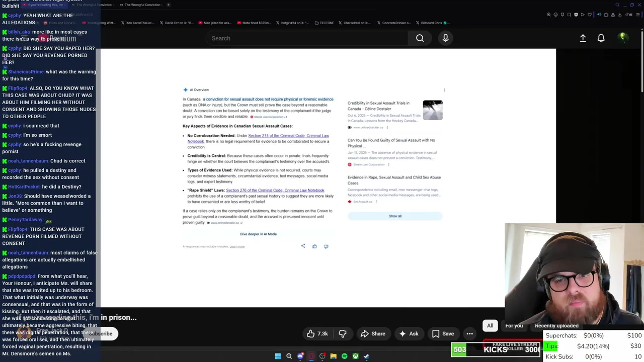
Task: Open Windows taskbar search
Action: click(289, 356)
